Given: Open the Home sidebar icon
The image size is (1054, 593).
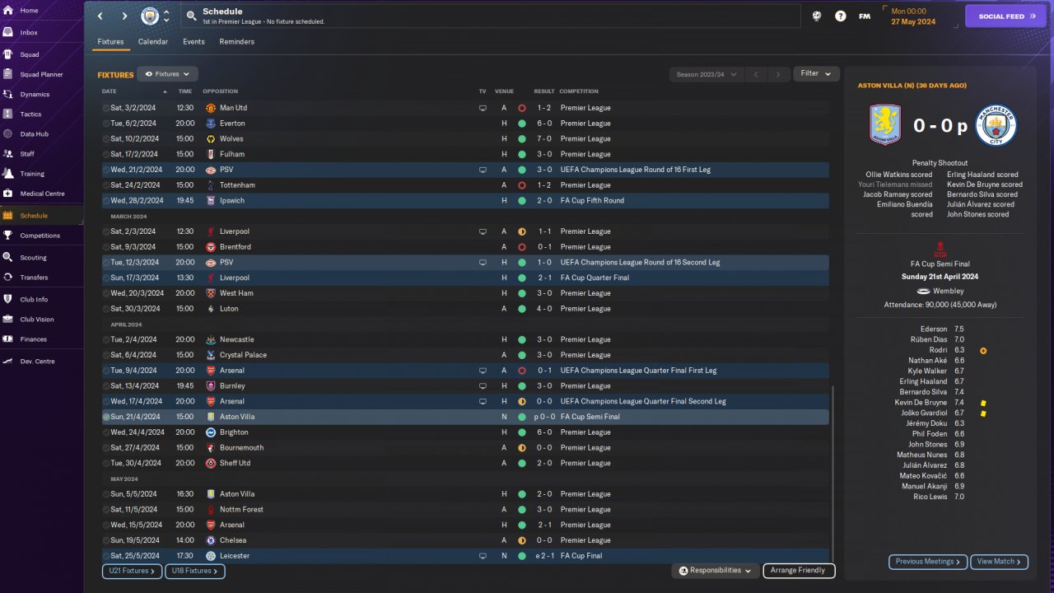Looking at the screenshot, I should point(7,10).
